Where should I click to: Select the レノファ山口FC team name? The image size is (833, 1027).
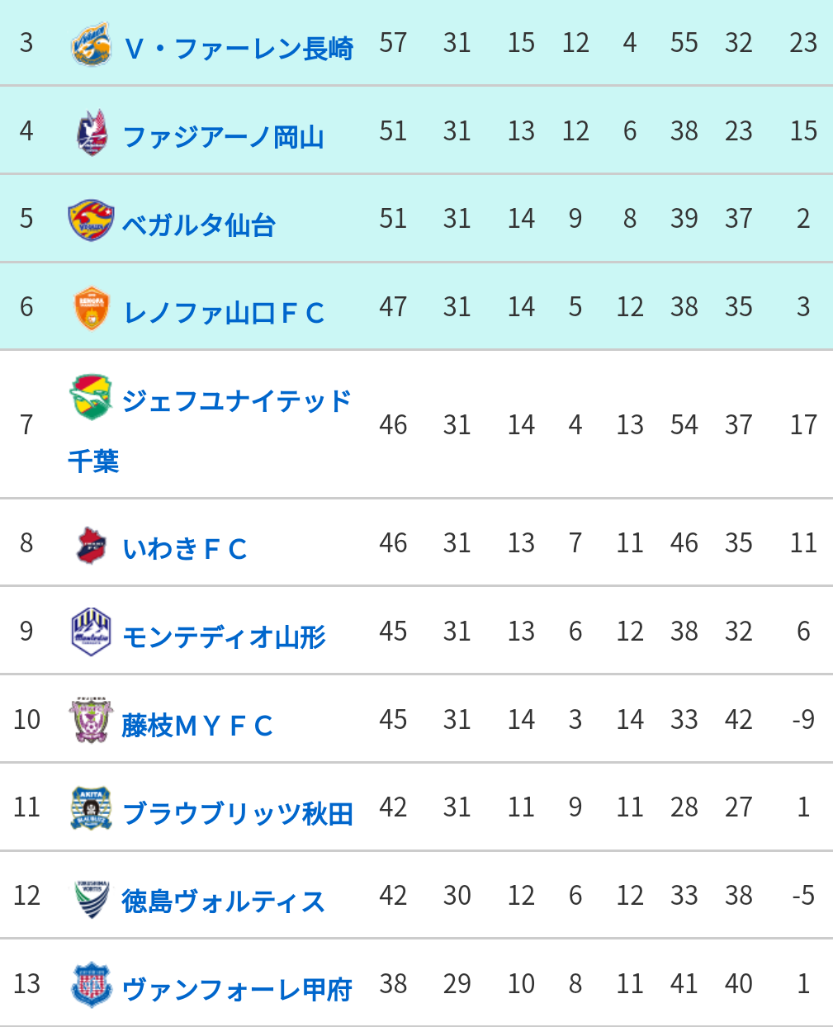[x=223, y=313]
